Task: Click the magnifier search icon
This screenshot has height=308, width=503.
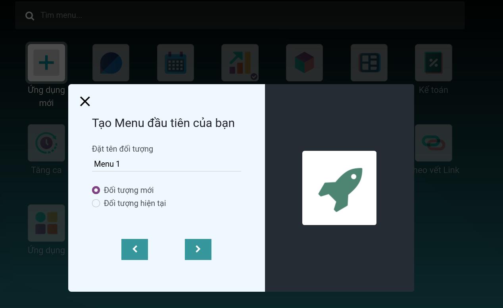Action: (30, 16)
